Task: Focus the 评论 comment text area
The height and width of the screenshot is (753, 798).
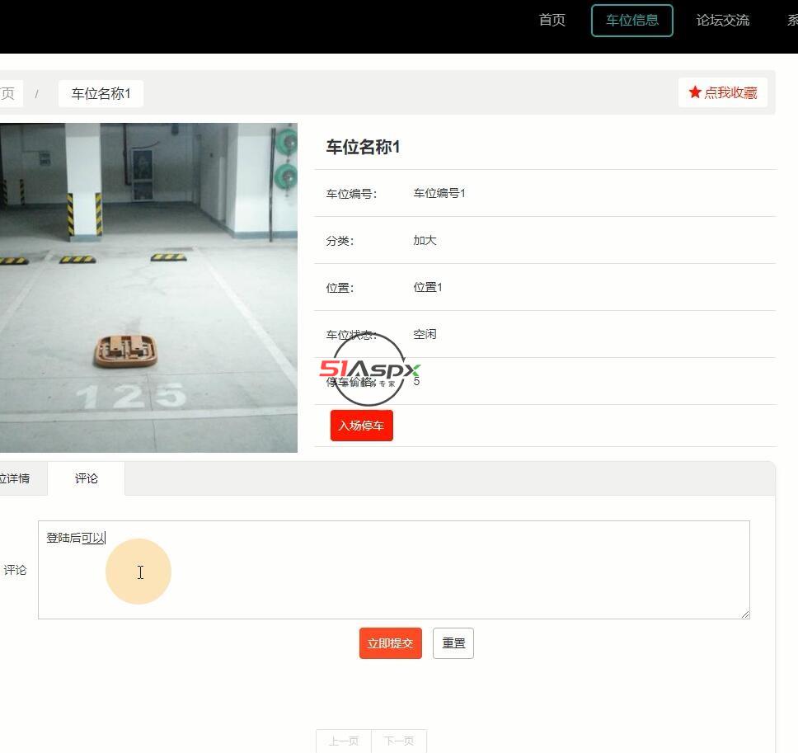Action: tap(393, 577)
